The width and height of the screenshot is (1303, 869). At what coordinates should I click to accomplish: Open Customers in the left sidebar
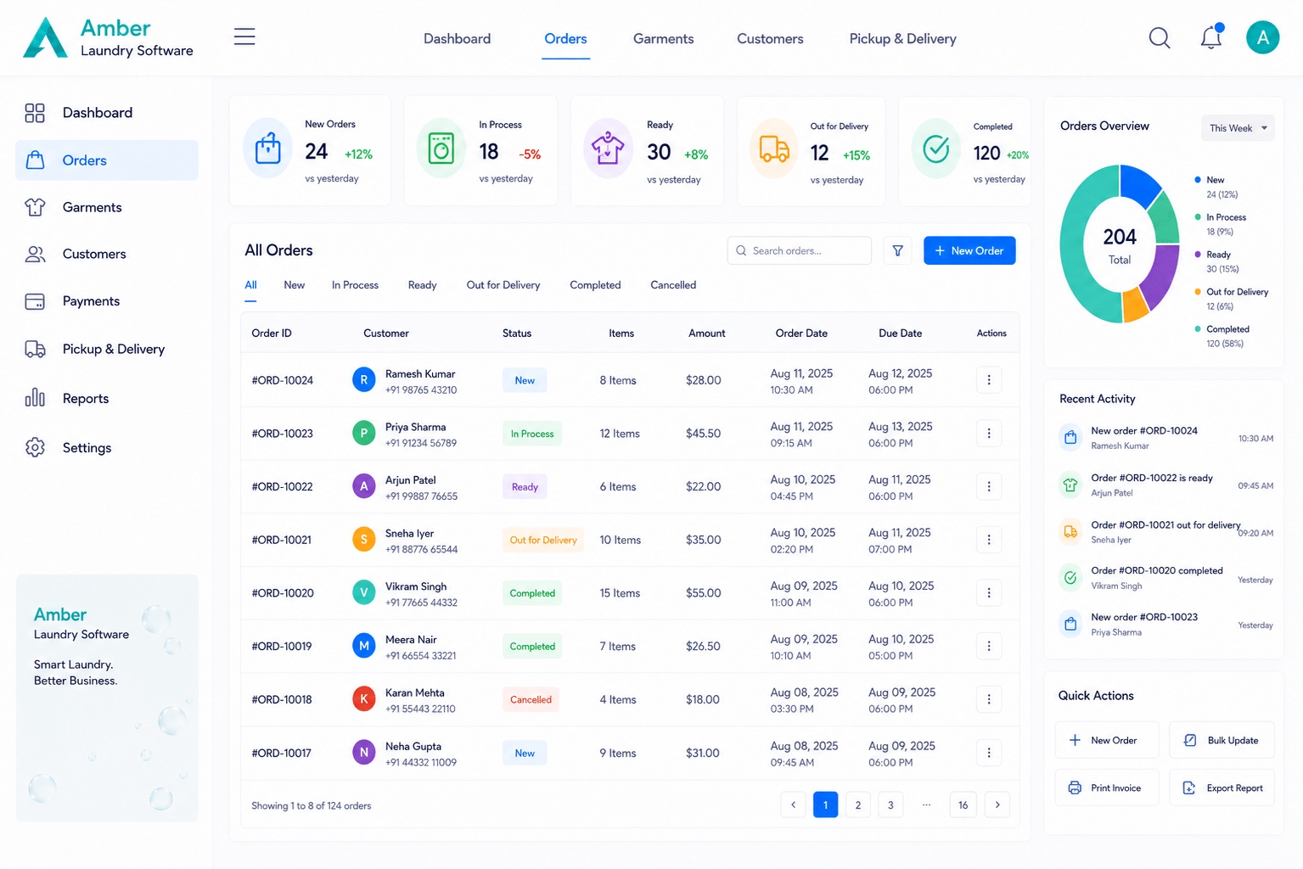point(107,254)
